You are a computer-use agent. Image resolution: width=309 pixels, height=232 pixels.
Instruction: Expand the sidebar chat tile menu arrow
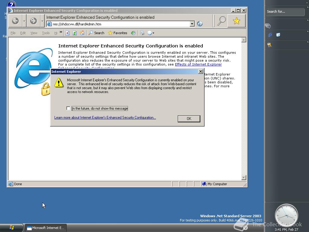(307, 20)
